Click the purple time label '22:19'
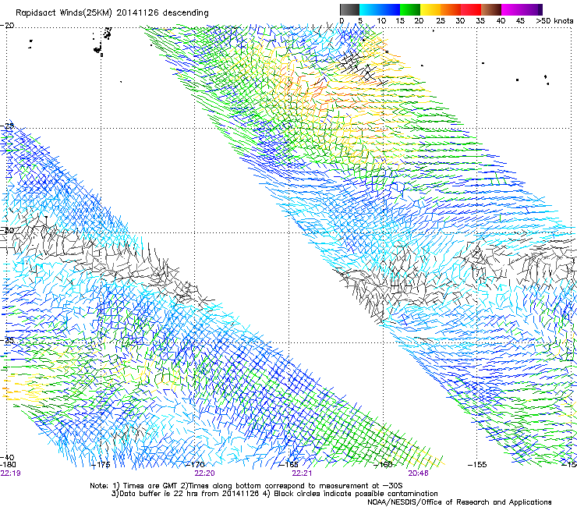Viewport: 577px width, 507px height. click(x=10, y=473)
